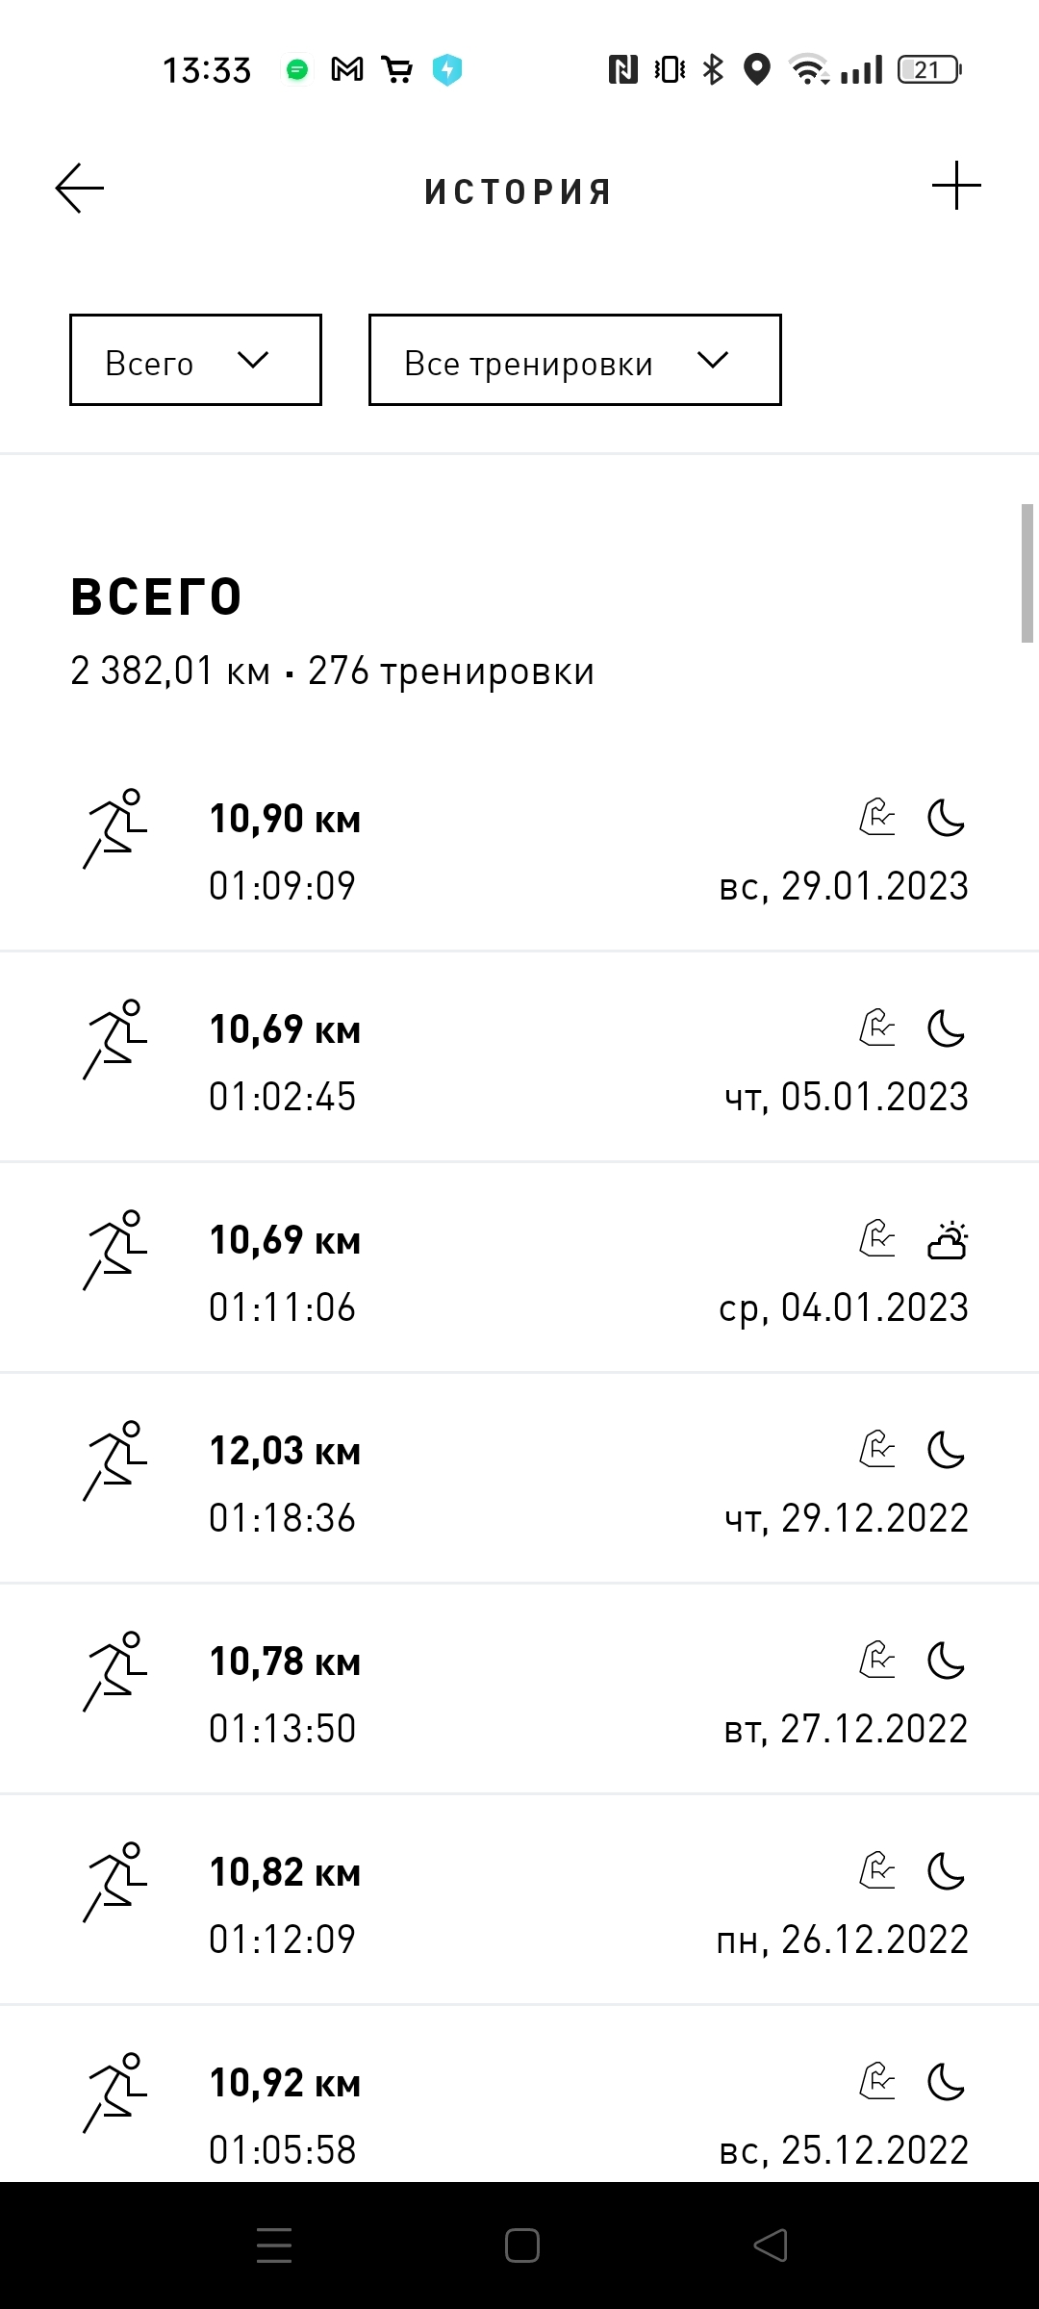
Task: Tap partly cloudy icon on 04.01.2023 workout
Action: [948, 1240]
